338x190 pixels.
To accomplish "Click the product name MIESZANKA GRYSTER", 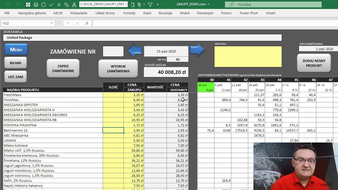I will tap(21, 105).
